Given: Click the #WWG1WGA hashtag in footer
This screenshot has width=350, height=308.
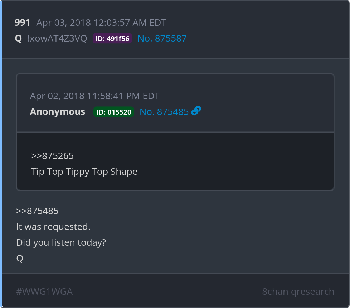Looking at the screenshot, I should point(44,292).
